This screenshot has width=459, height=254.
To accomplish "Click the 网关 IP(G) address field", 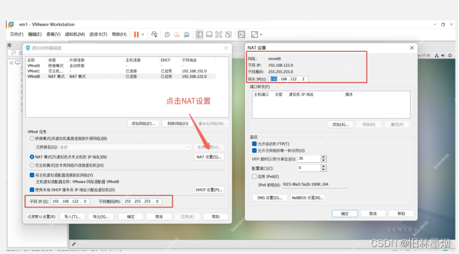I will point(288,79).
